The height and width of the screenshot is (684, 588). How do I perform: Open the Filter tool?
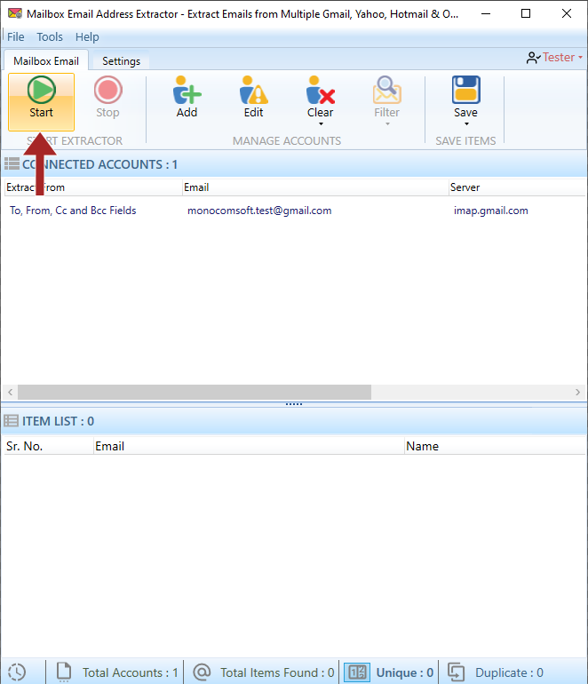[386, 97]
